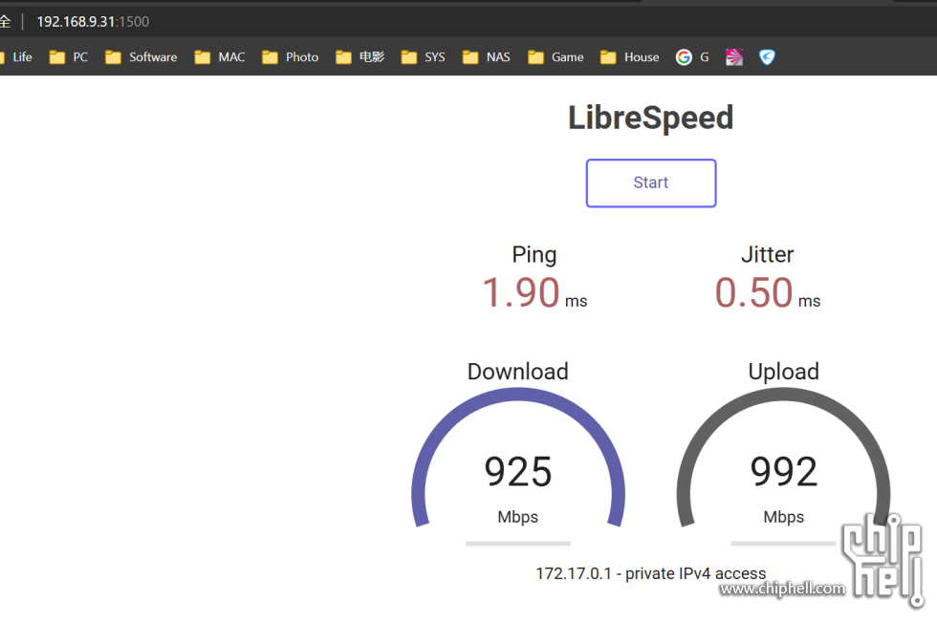Select the Jitter value 0.50
Viewport: 937px width, 622px height.
pos(753,293)
